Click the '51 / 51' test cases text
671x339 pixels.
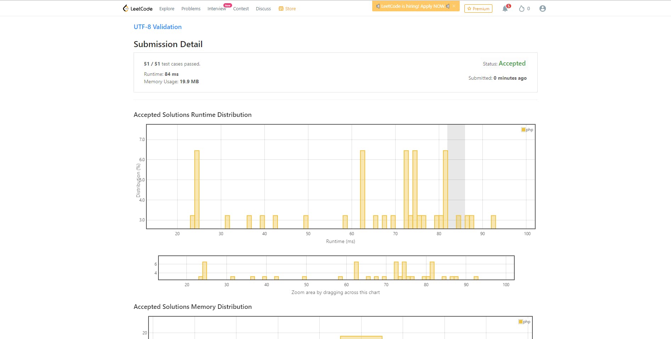[x=152, y=64]
